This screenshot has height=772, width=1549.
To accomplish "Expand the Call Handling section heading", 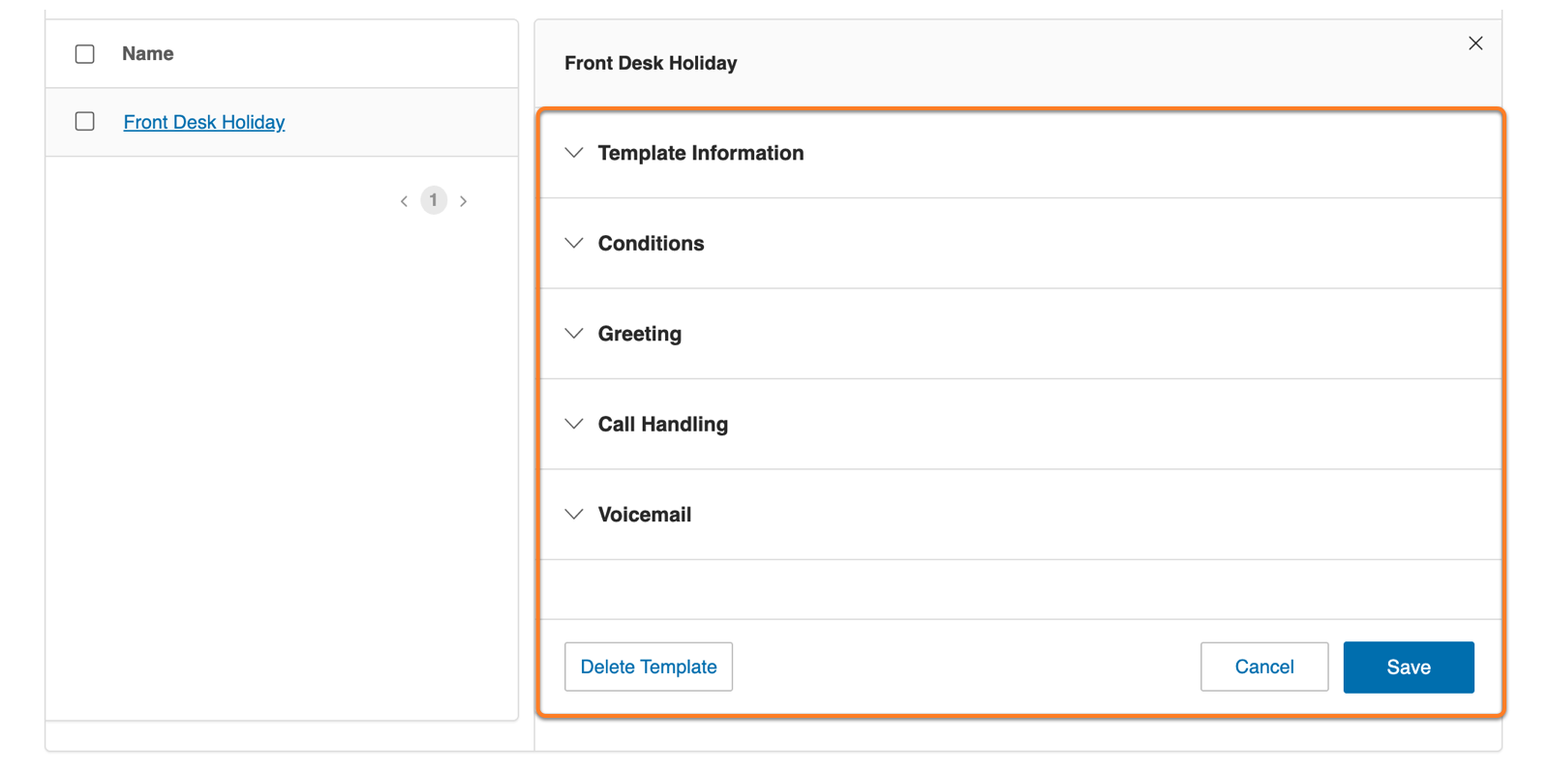I will [662, 424].
